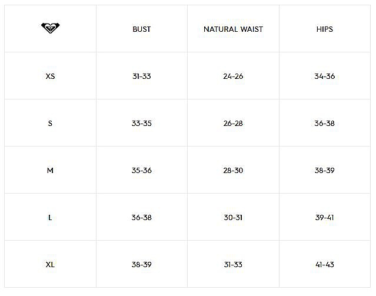This screenshot has width=376, height=296.
Task: Click the XS size row label
Action: 50,77
